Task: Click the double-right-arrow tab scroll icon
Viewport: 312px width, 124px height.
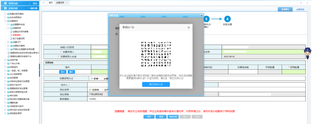Action: pyautogui.click(x=301, y=3)
